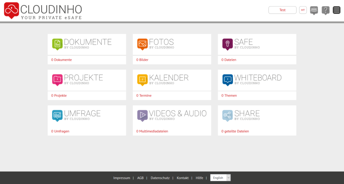Open the Impressum footer link
The image size is (344, 184).
click(x=122, y=178)
